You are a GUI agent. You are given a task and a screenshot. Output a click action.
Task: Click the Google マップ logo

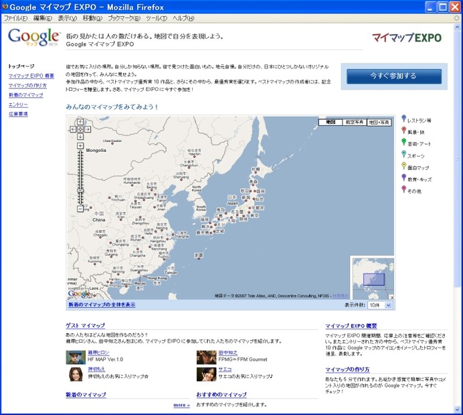[x=34, y=37]
